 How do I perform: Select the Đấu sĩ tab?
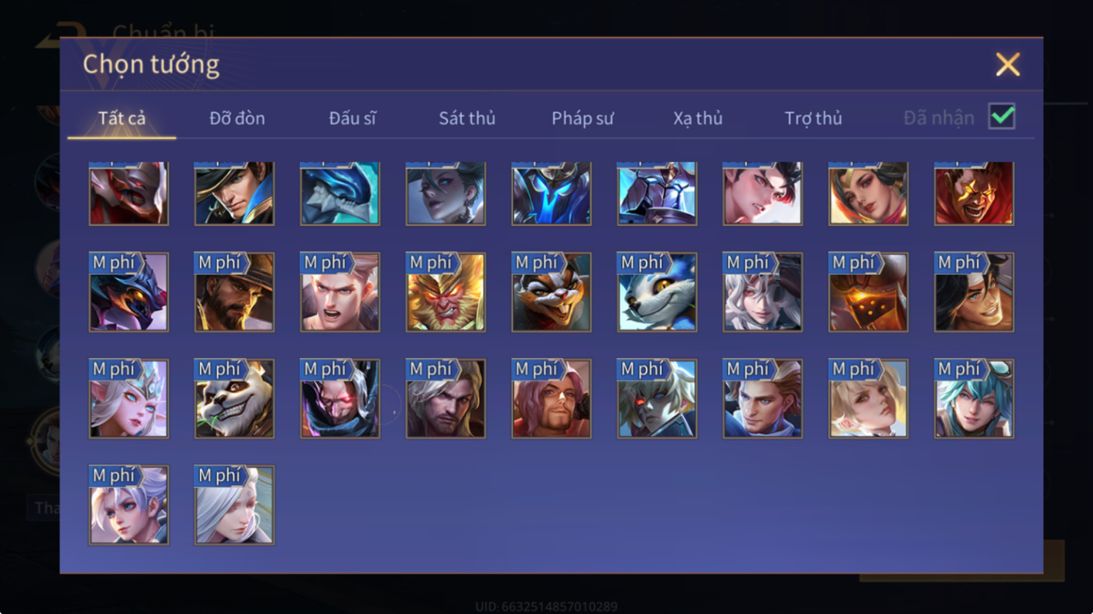(x=352, y=118)
